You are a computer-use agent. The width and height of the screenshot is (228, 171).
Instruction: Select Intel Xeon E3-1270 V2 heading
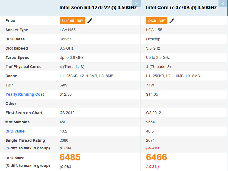[98, 8]
